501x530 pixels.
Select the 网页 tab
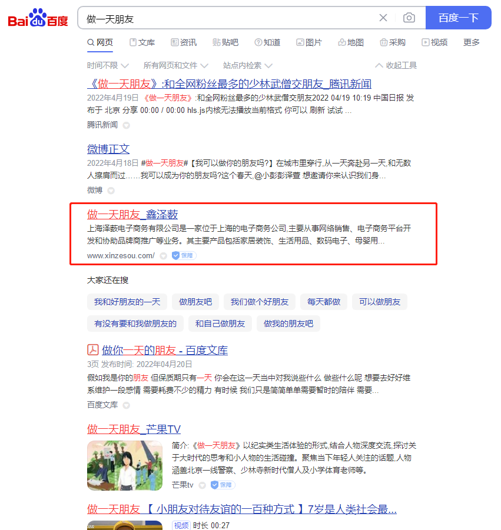coord(100,42)
